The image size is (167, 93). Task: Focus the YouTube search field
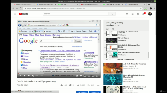click(75, 14)
